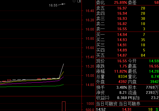Select 买三 price 14.91 in order book
159x111 pixels.
tap(122, 45)
